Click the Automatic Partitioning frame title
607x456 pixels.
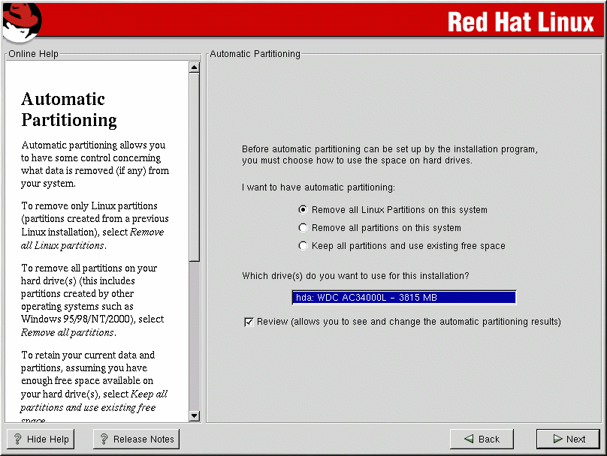[255, 54]
